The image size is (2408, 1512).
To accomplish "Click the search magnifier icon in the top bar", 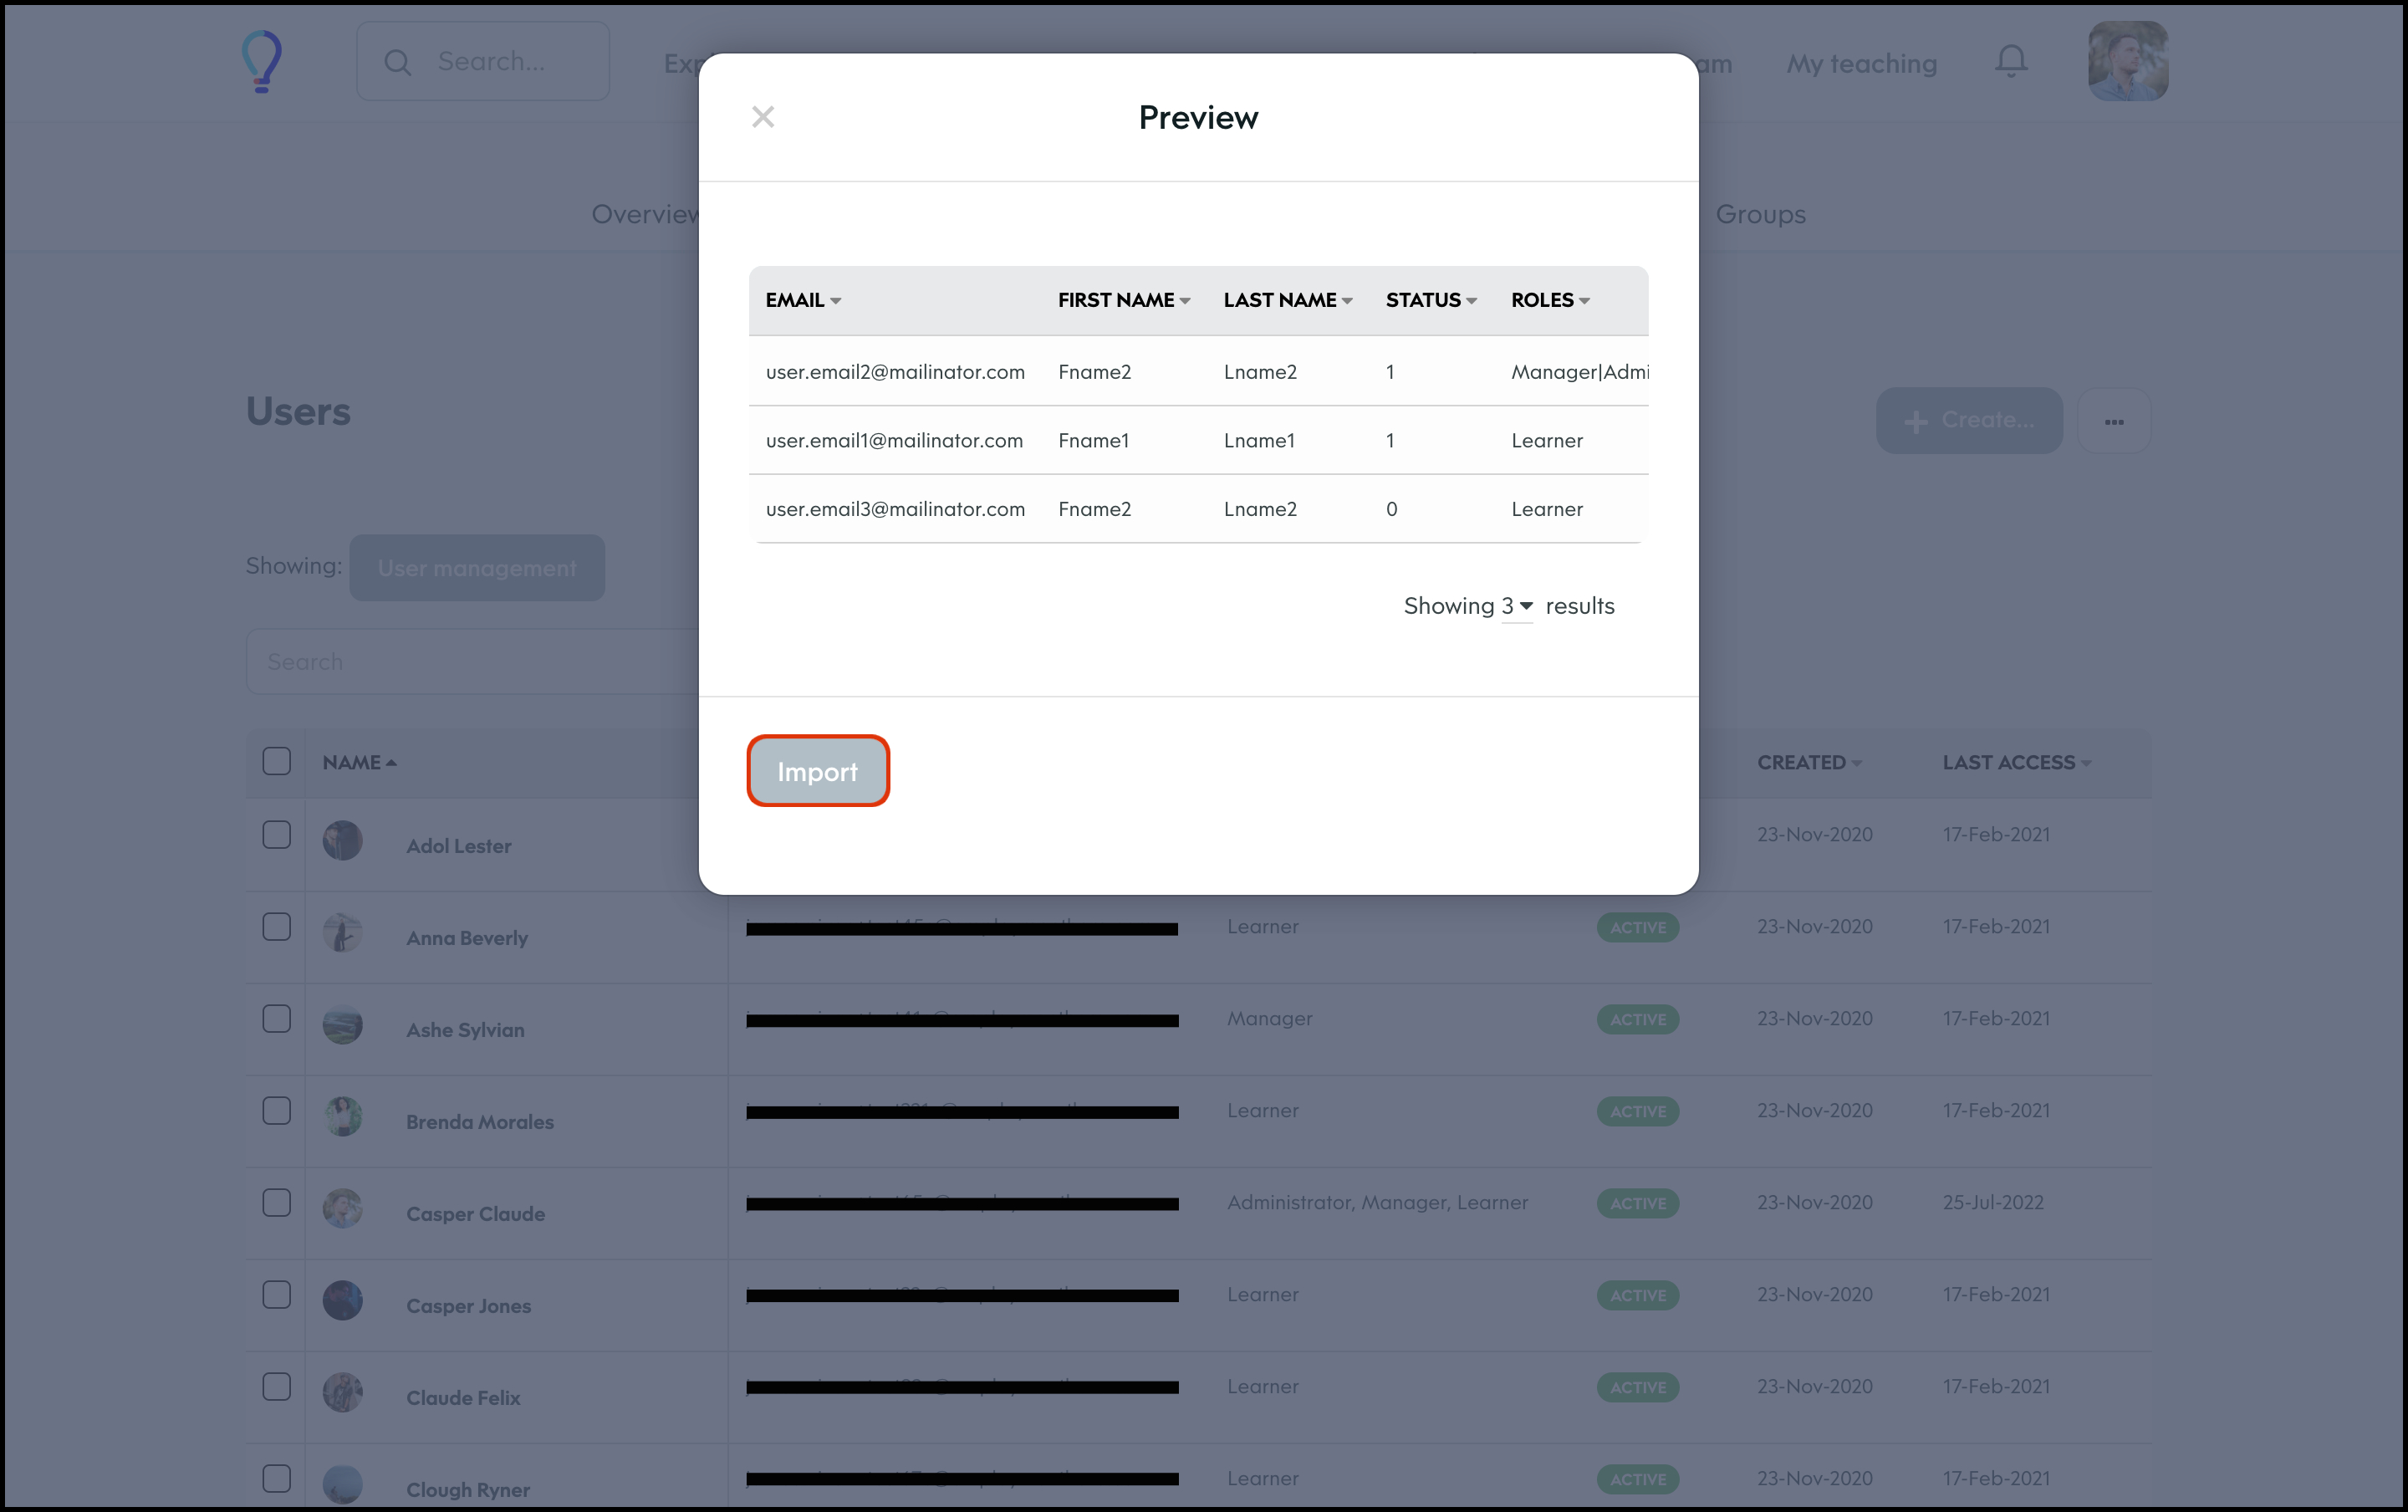I will (398, 63).
